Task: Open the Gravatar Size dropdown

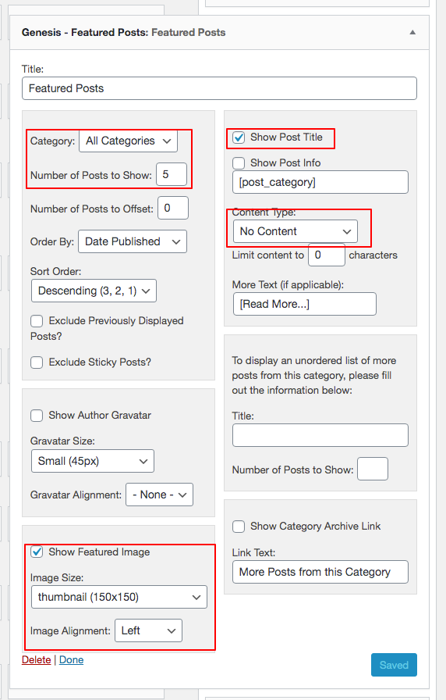Action: coord(93,461)
